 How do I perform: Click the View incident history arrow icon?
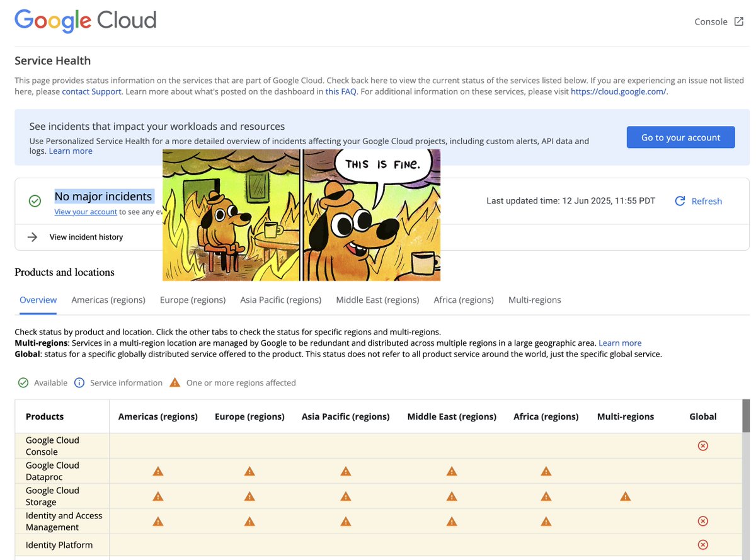point(32,237)
